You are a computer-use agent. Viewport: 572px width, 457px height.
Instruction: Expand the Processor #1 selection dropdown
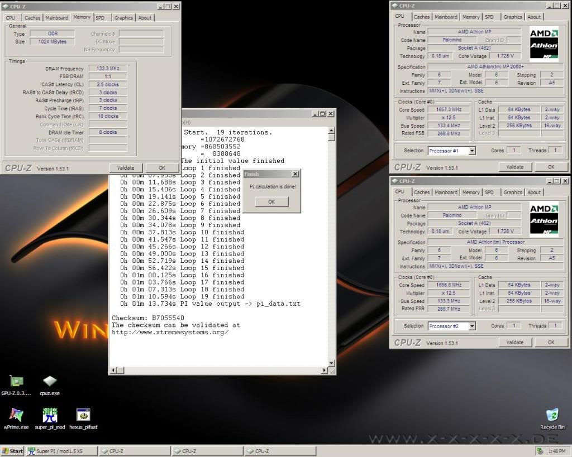472,151
